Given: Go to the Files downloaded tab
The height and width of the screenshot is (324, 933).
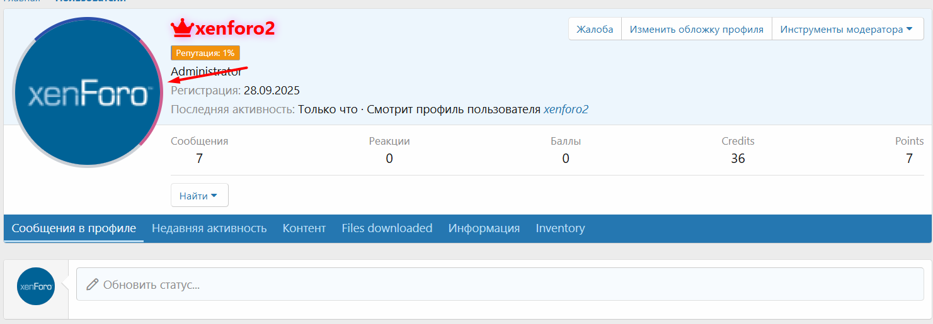Looking at the screenshot, I should (x=387, y=228).
